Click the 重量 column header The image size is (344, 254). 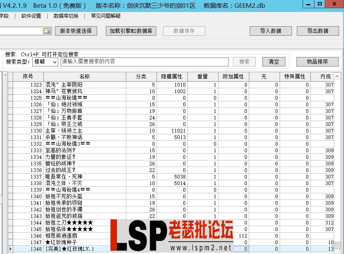pyautogui.click(x=203, y=76)
